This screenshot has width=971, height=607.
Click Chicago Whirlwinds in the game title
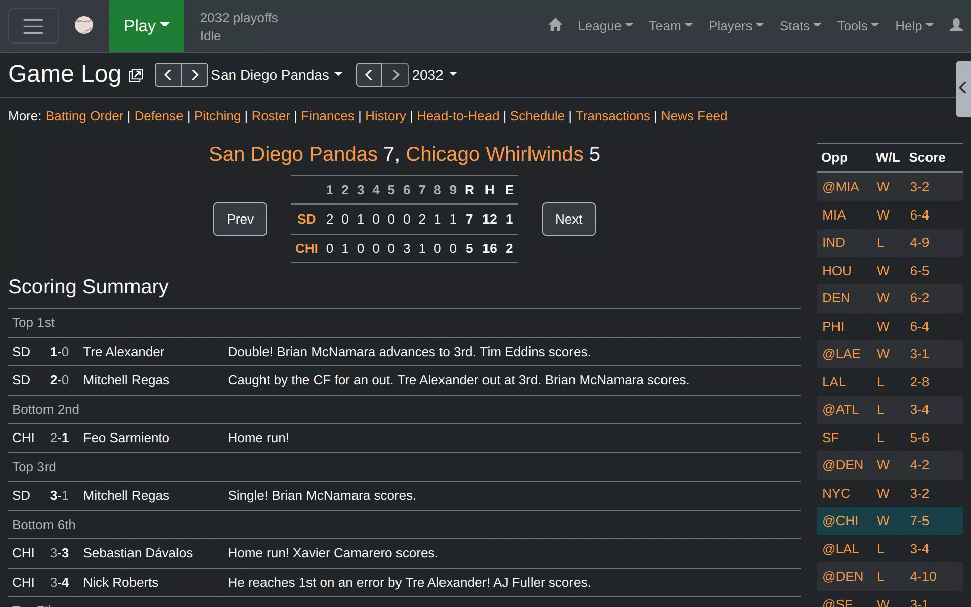click(x=494, y=154)
